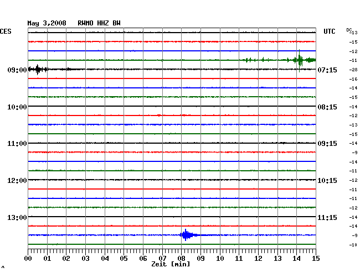The image size is (360, 273).
Task: Click the "UTC" header label
Action: 329,32
